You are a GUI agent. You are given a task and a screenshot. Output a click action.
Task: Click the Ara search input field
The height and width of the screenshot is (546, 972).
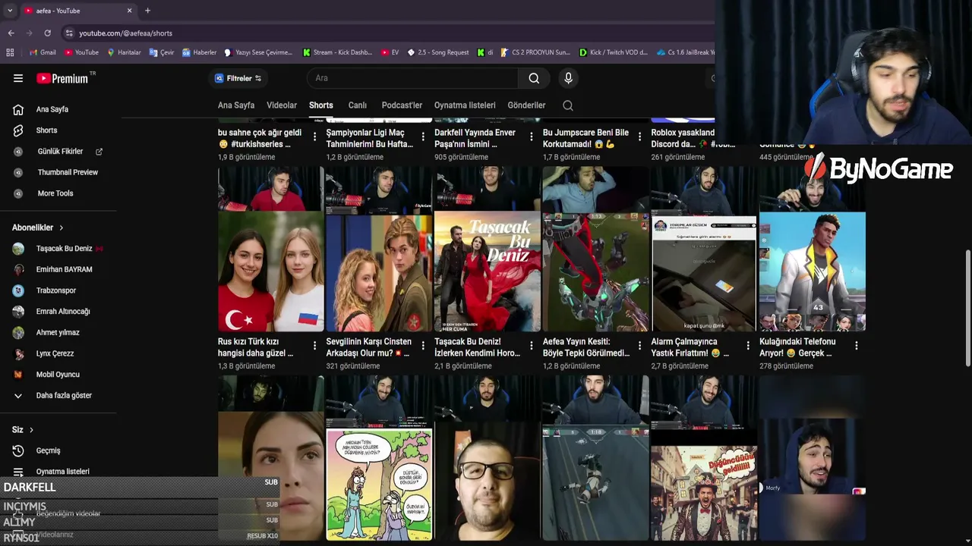414,78
